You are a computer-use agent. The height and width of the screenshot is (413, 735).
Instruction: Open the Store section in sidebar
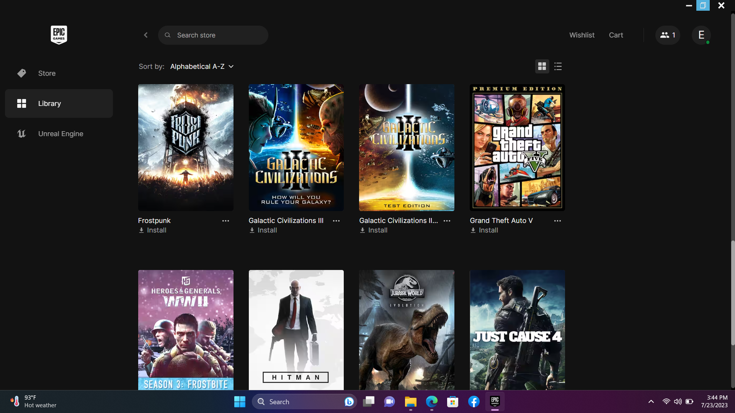[x=46, y=73]
